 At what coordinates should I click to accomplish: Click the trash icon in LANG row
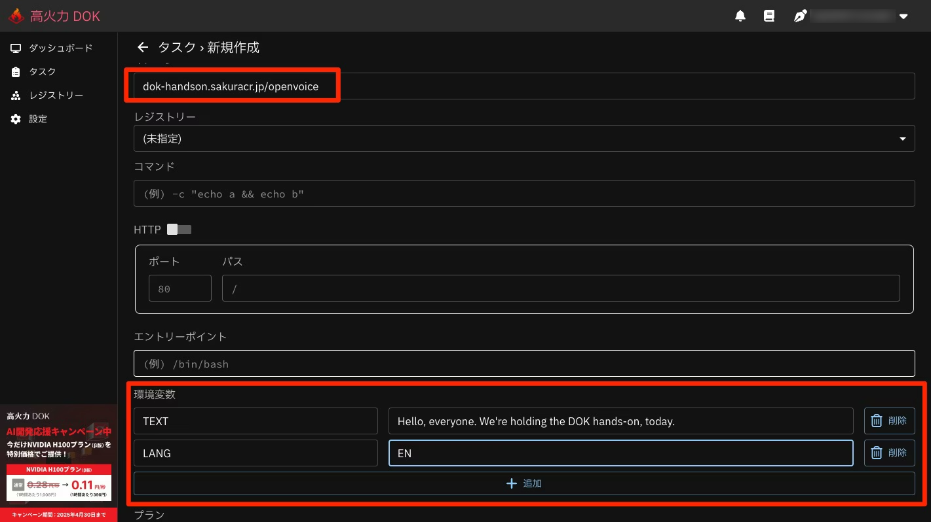pos(877,453)
